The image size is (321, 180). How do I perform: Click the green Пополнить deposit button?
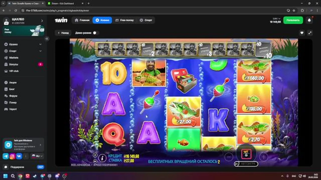293,20
